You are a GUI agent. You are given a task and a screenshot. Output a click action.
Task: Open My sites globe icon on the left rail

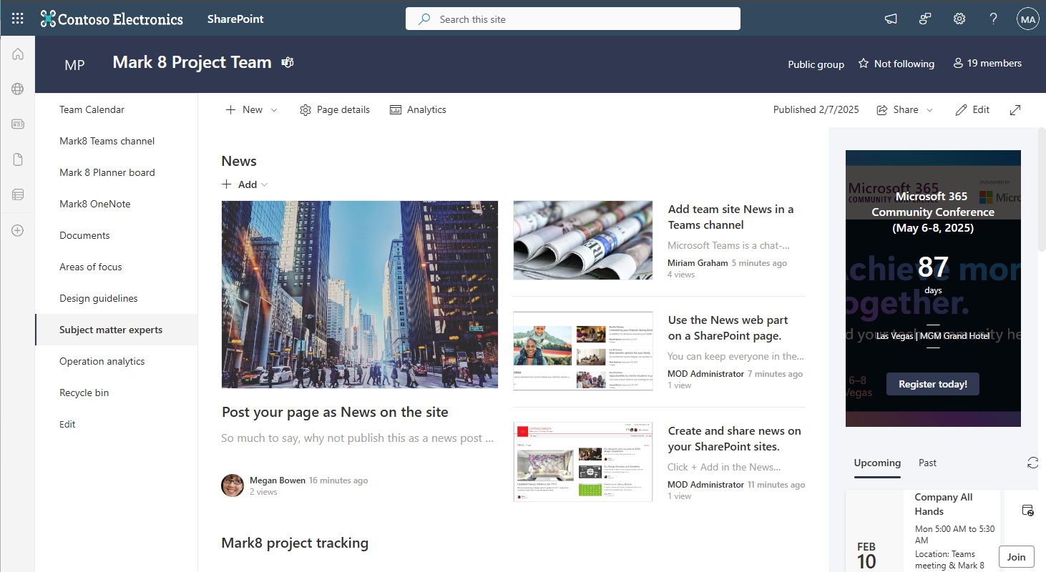17,89
